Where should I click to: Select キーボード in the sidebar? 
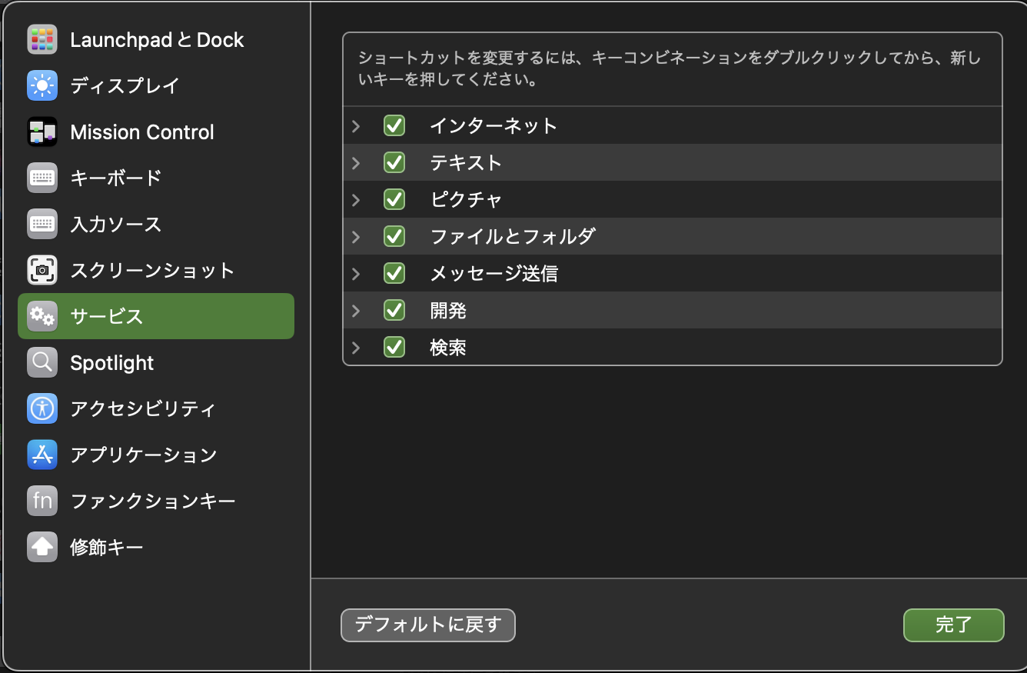tap(115, 178)
